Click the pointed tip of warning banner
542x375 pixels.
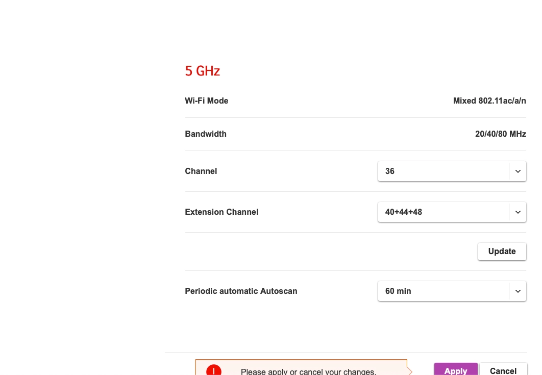pyautogui.click(x=410, y=371)
